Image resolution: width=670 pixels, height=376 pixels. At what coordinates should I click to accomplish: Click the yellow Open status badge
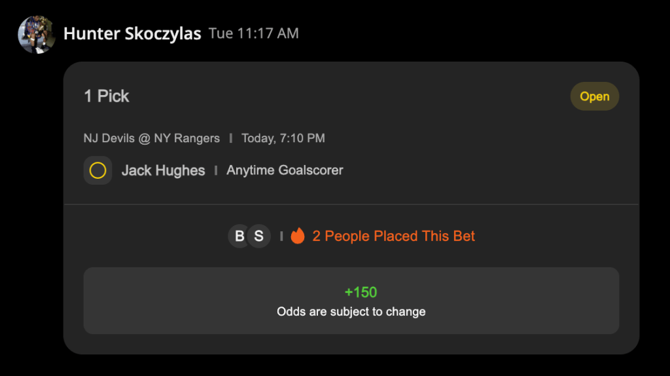point(594,96)
